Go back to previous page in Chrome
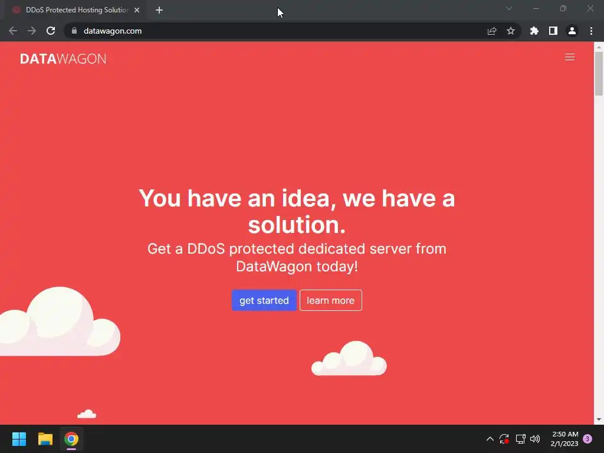 coord(13,31)
